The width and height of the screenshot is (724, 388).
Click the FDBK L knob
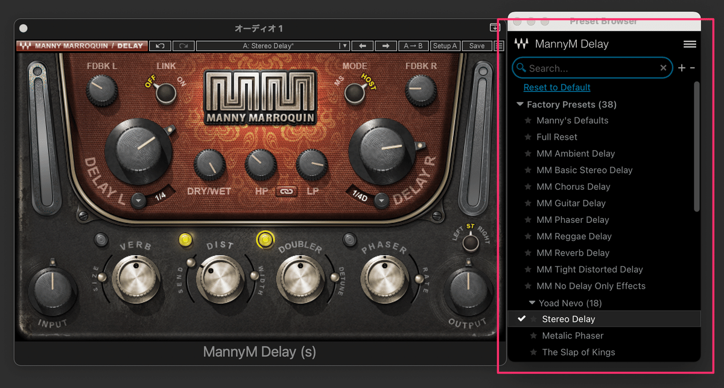pos(101,90)
